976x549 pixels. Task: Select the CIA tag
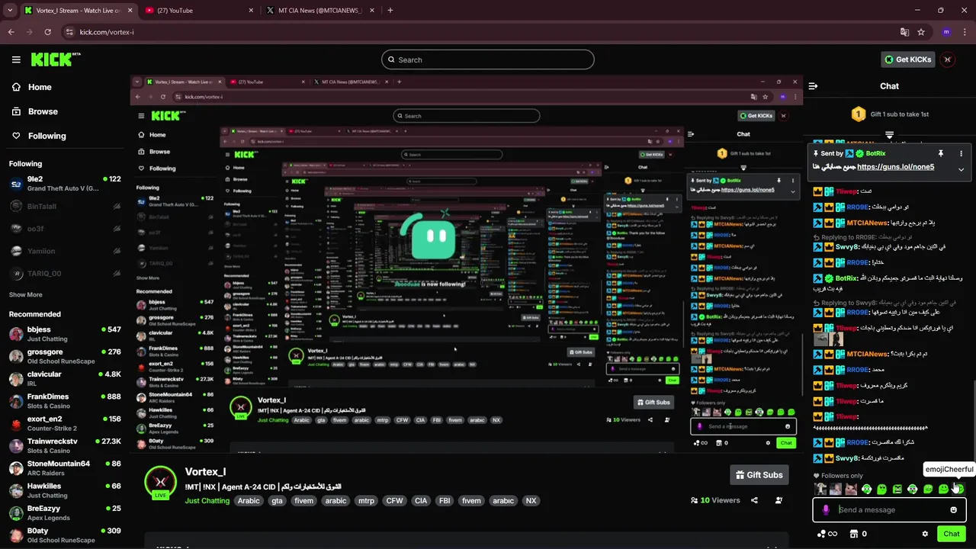420,501
